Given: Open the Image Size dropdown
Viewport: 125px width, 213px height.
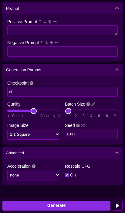Looking at the screenshot, I should pyautogui.click(x=34, y=134).
